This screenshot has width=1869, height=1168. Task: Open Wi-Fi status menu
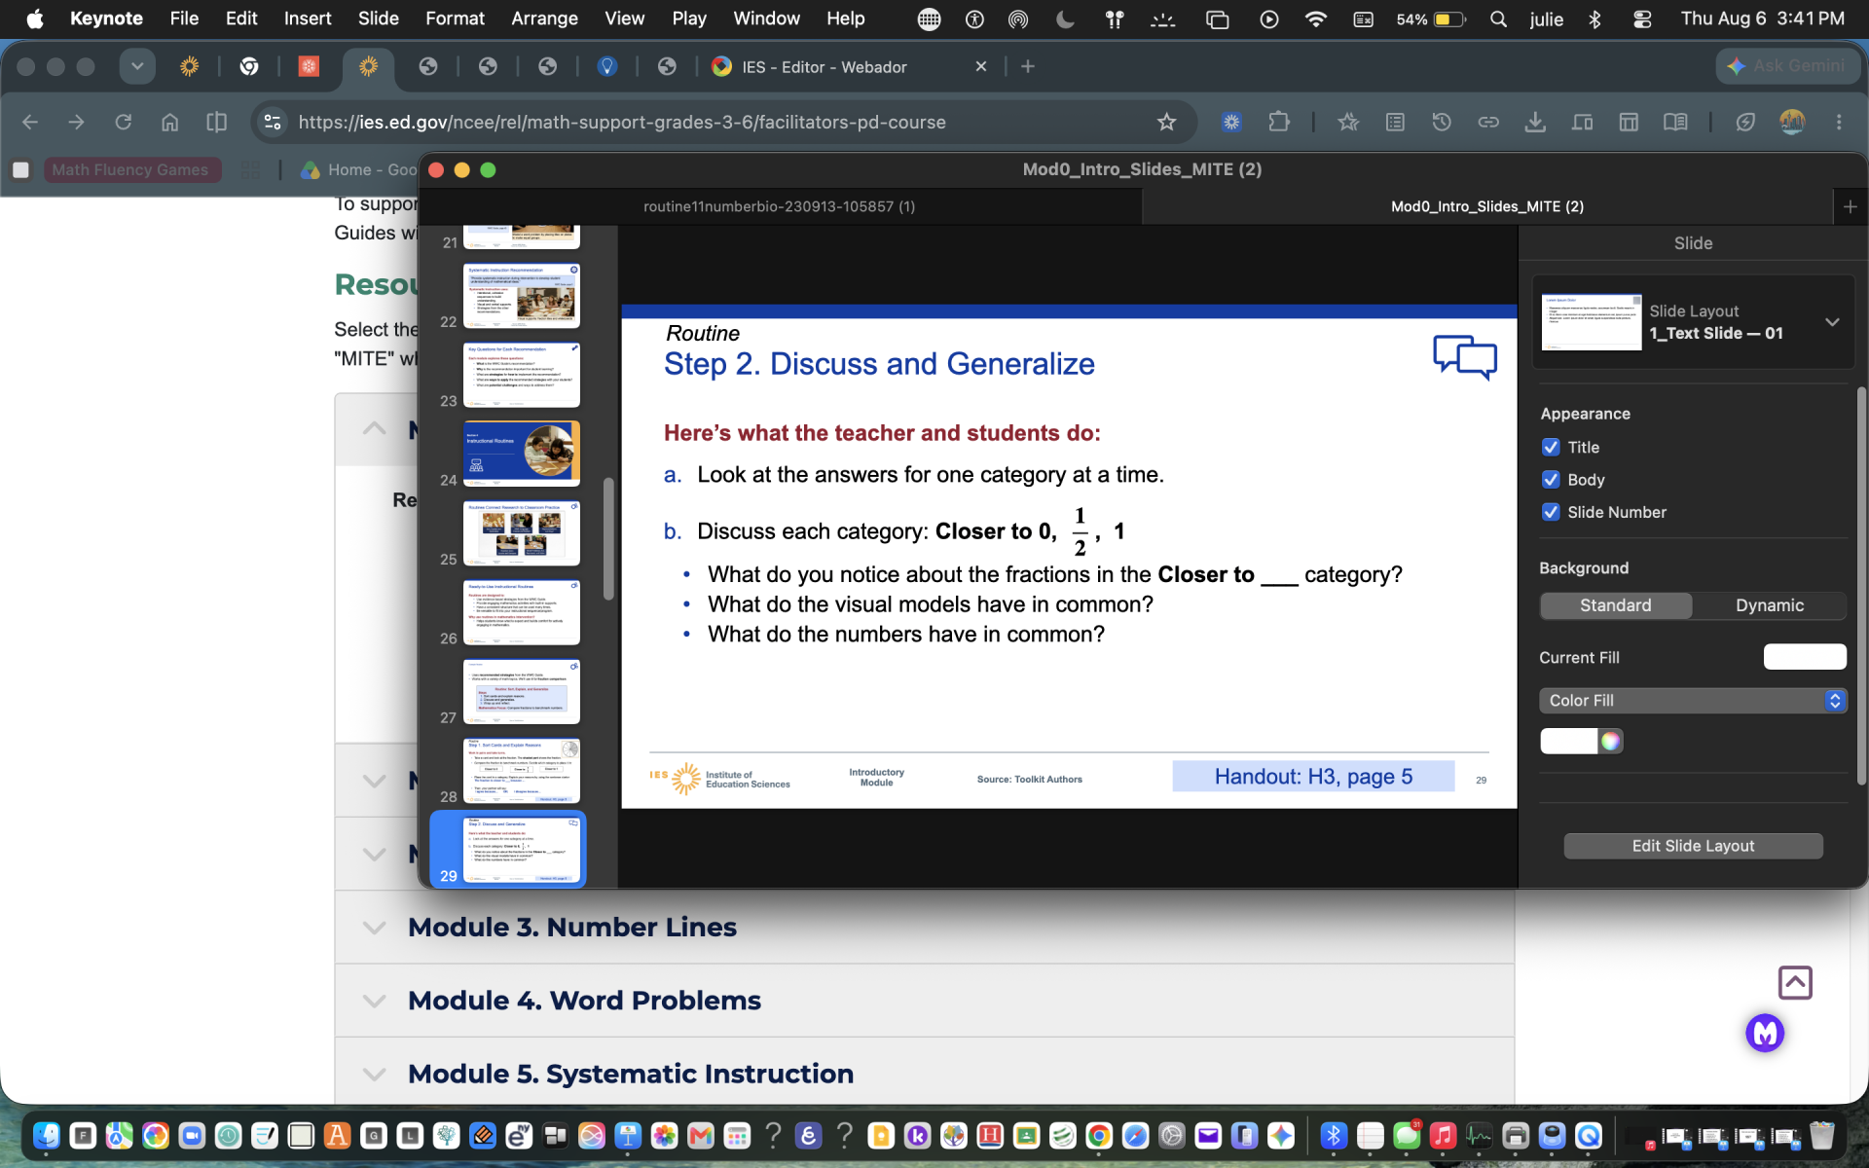(1315, 18)
